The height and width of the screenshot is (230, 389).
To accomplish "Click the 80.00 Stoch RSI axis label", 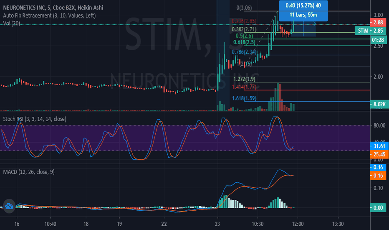I will (x=379, y=125).
